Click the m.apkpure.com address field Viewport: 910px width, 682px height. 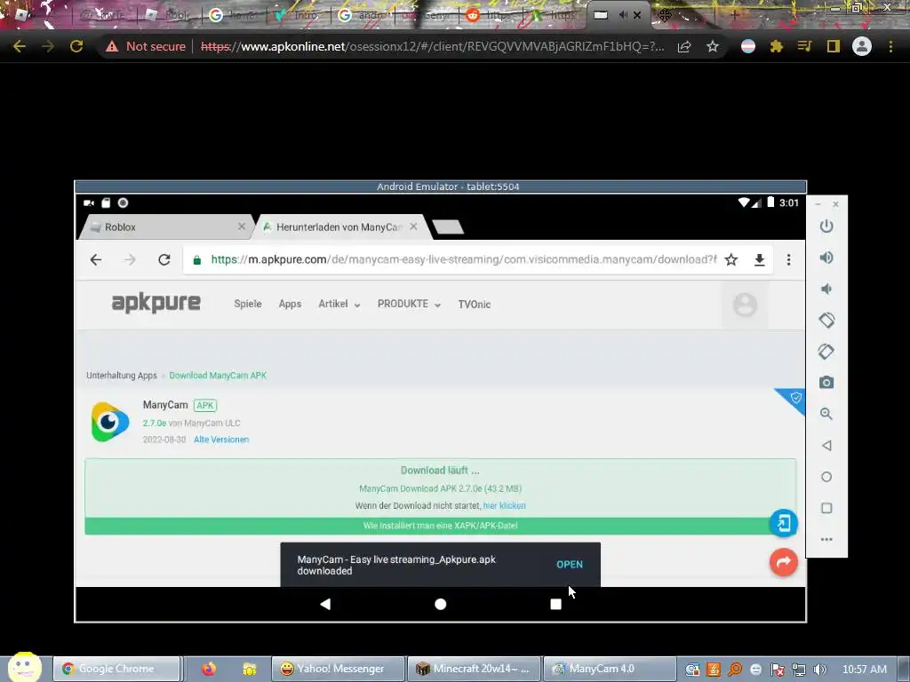pos(463,260)
